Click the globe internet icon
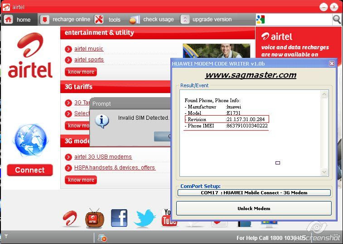The image size is (343, 244). (x=30, y=140)
